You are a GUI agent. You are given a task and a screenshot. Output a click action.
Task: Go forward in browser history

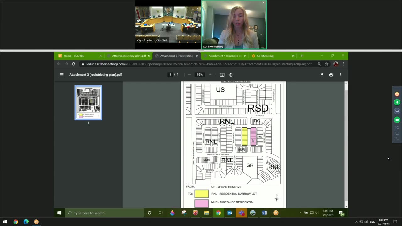click(x=66, y=64)
